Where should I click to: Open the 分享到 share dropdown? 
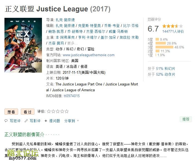[x=72, y=121]
